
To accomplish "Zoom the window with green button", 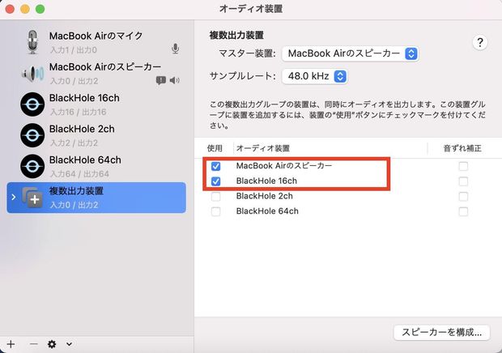I will point(40,9).
